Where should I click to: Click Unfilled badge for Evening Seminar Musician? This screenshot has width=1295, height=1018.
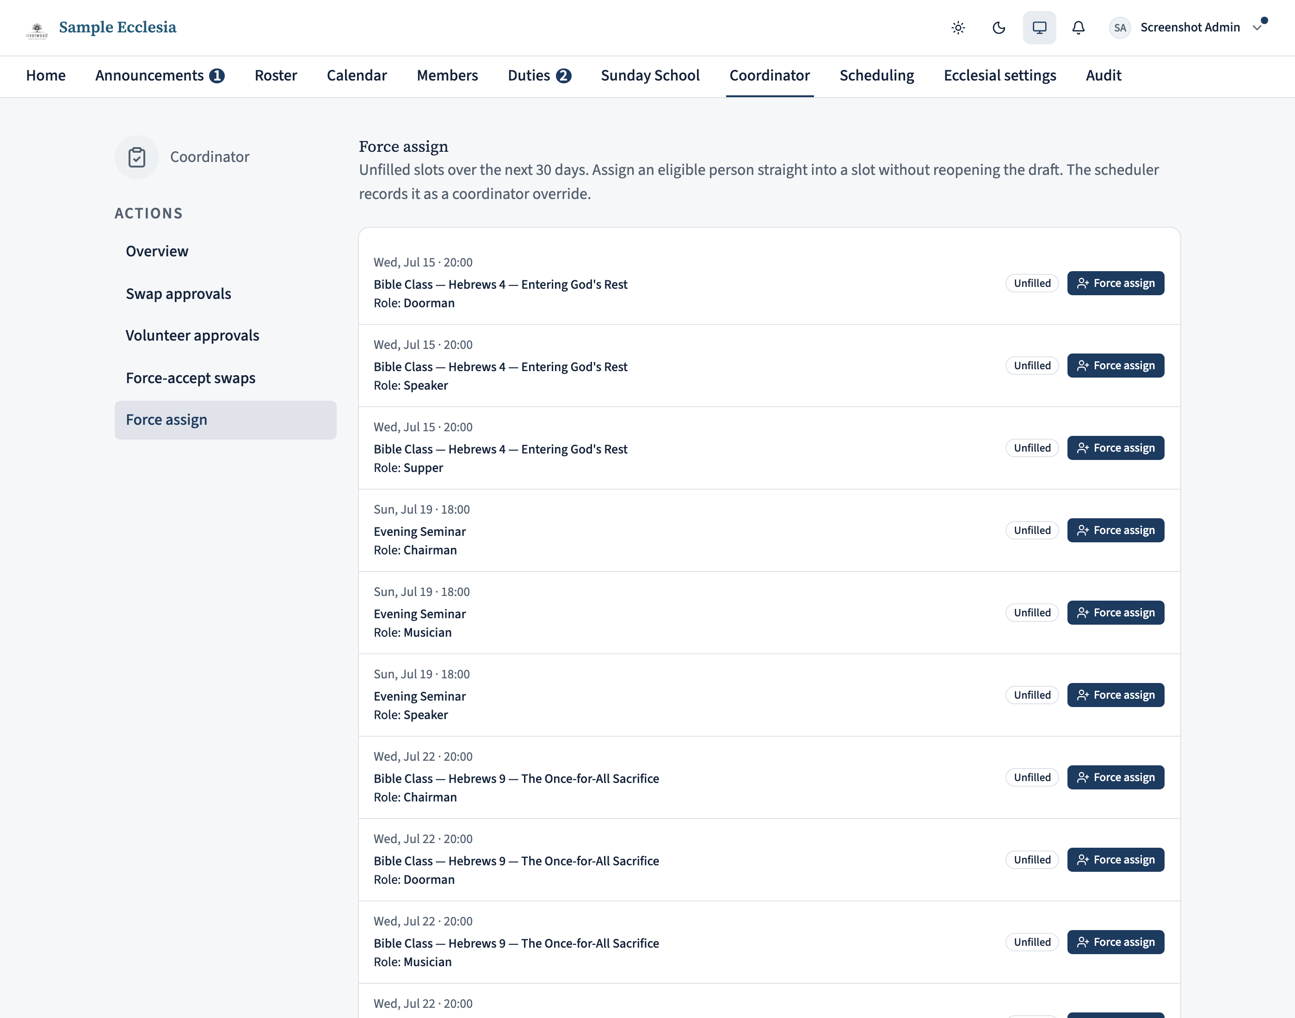1032,613
